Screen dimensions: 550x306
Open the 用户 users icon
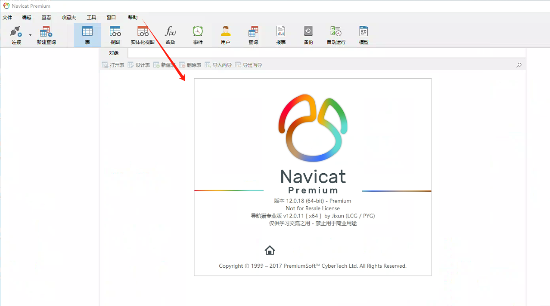225,35
